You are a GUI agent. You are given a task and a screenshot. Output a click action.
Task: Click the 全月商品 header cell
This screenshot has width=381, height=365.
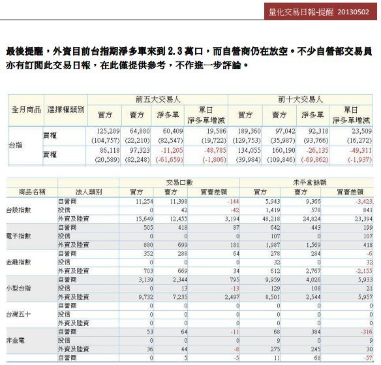pyautogui.click(x=26, y=110)
